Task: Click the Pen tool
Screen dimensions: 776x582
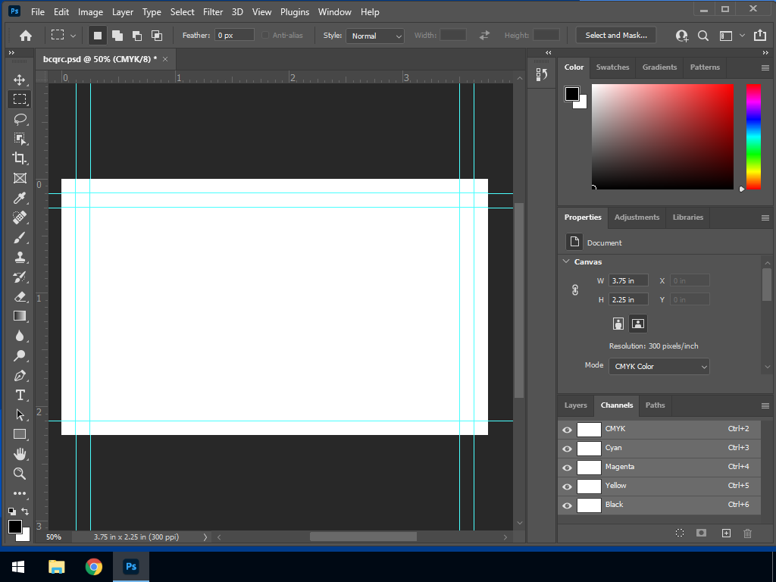Action: (20, 375)
